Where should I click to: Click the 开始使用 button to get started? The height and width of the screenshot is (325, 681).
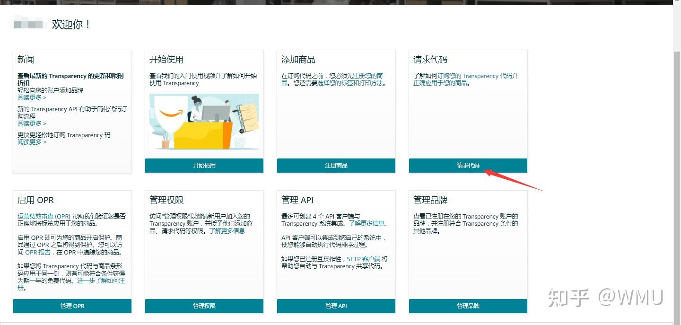(204, 166)
